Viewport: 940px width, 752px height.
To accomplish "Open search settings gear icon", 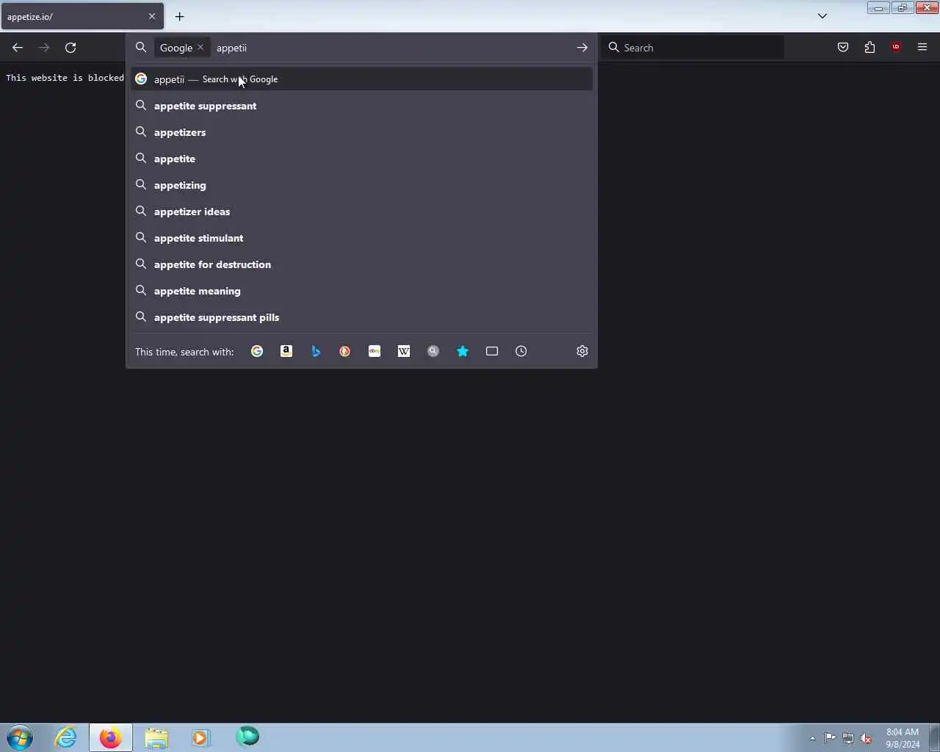I will (582, 351).
